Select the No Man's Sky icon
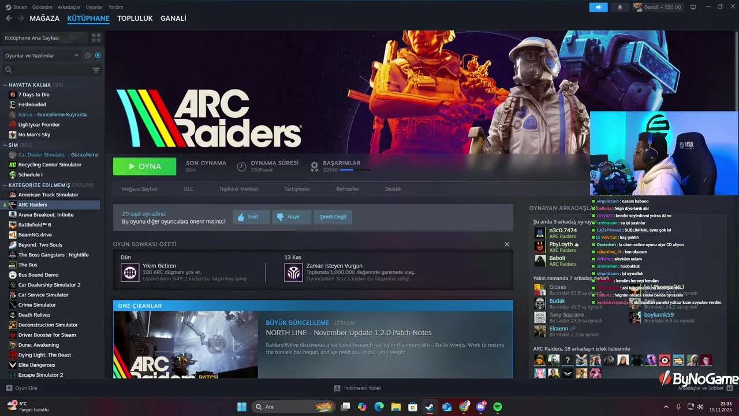Image resolution: width=739 pixels, height=416 pixels. click(13, 135)
